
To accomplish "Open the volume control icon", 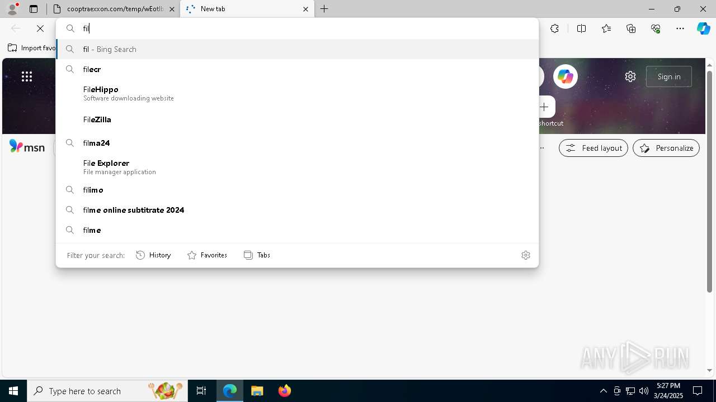I will click(x=644, y=391).
